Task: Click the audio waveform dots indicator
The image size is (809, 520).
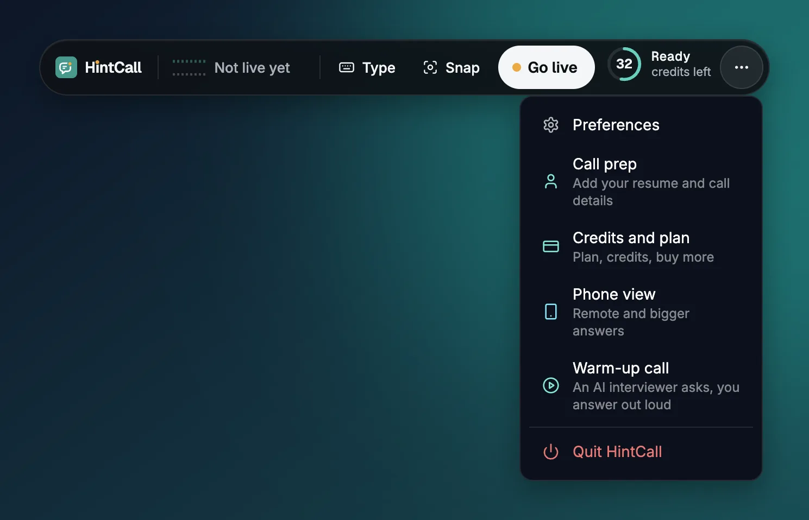Action: tap(189, 67)
